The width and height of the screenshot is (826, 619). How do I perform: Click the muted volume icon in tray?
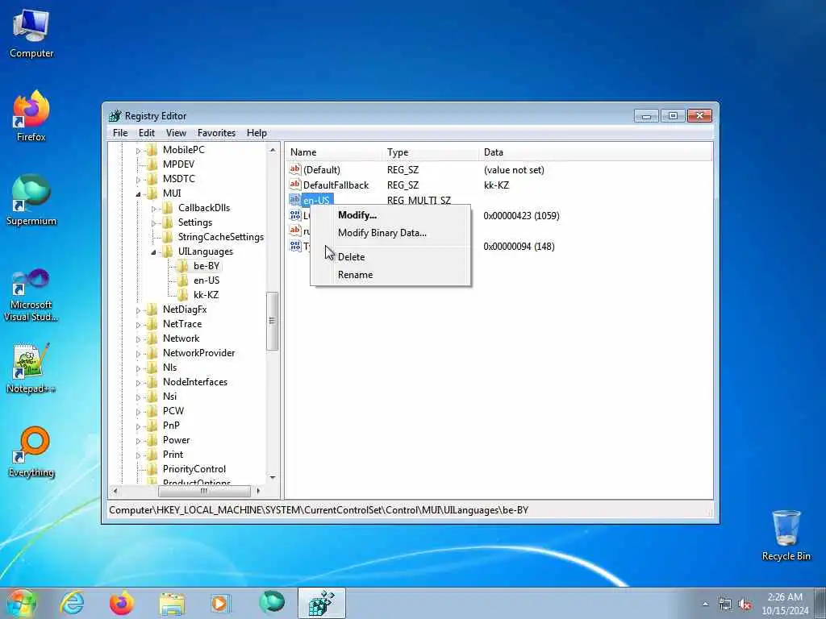pos(745,604)
